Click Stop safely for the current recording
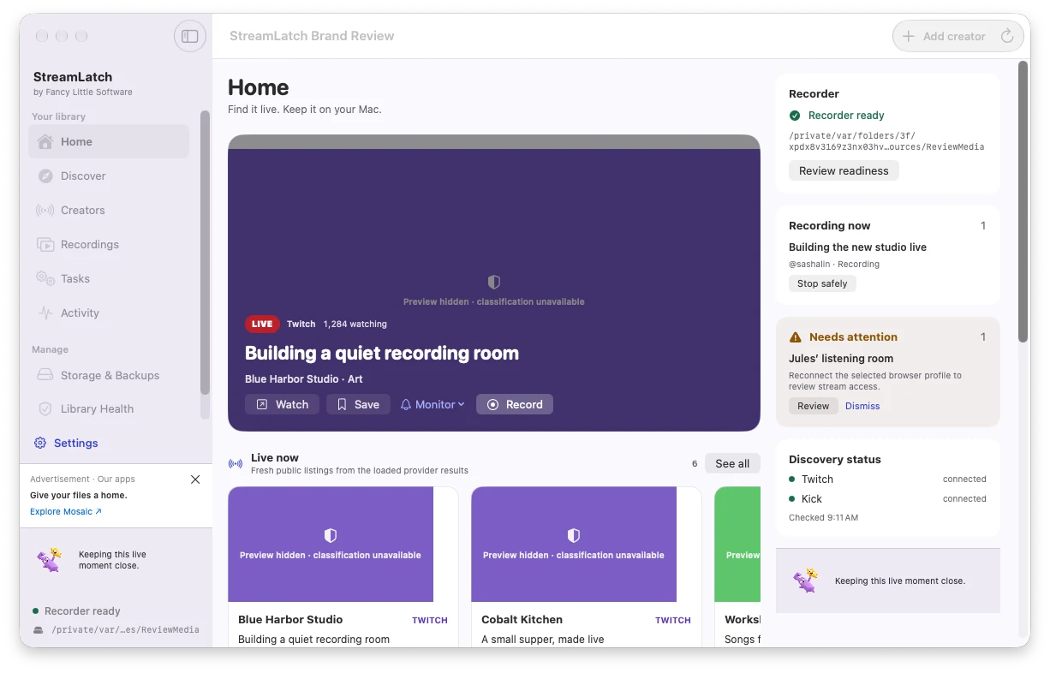This screenshot has height=673, width=1050. click(822, 283)
